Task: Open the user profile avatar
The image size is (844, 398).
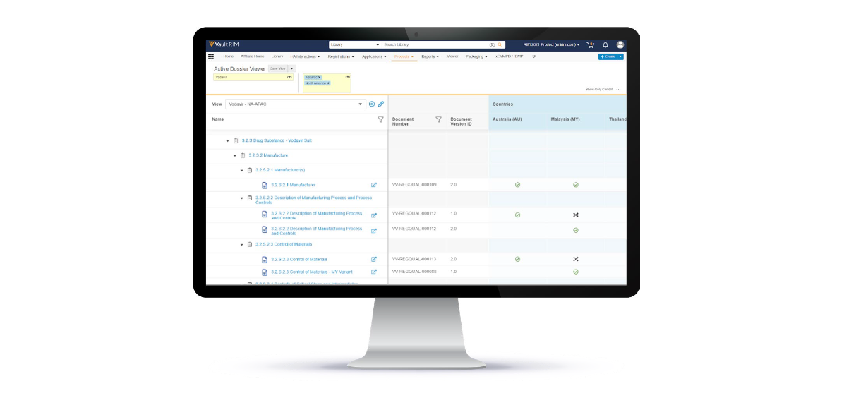Action: coord(620,44)
